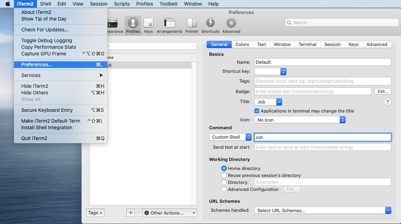Select Home directory radio button

224,168
